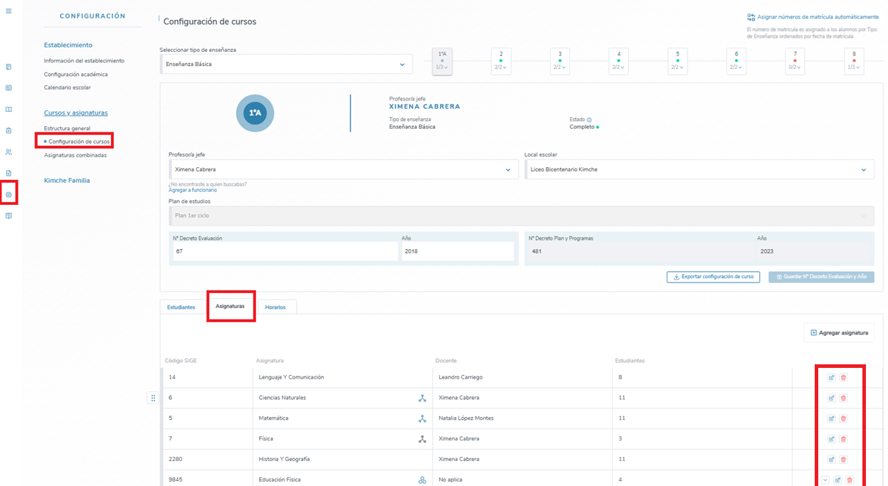
Task: Edit the Historia Y Geografía subject
Action: 831,460
